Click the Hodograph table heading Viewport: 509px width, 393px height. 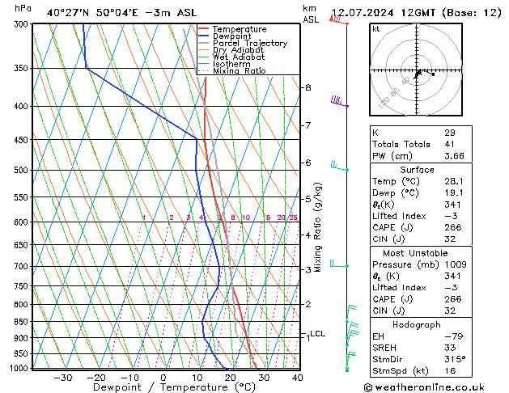point(417,324)
